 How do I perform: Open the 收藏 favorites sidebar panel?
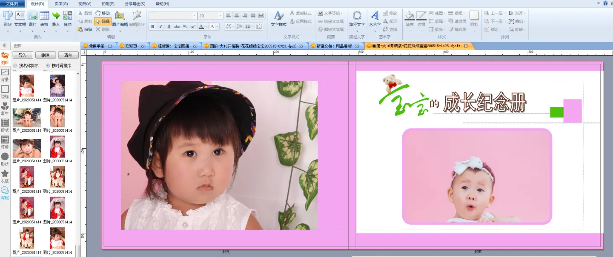click(x=5, y=176)
